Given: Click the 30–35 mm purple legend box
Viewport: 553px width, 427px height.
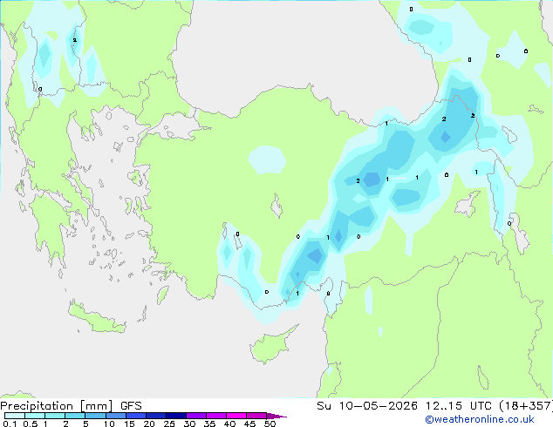Looking at the screenshot, I should click(196, 416).
